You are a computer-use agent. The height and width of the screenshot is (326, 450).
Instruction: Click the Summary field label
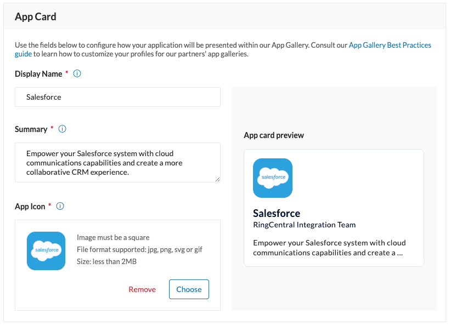point(31,129)
